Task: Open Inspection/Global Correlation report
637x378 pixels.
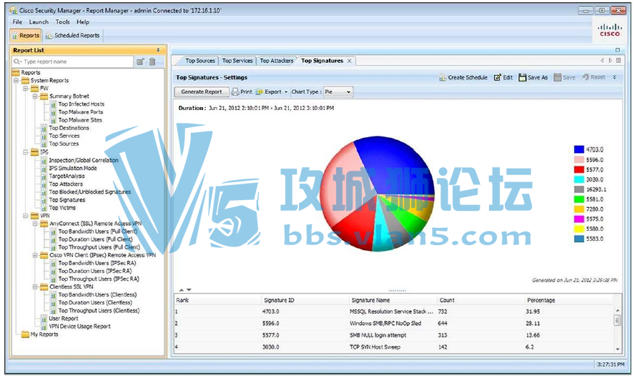Action: pos(84,160)
